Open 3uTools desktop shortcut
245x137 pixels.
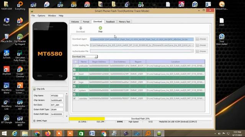[x=7, y=54]
